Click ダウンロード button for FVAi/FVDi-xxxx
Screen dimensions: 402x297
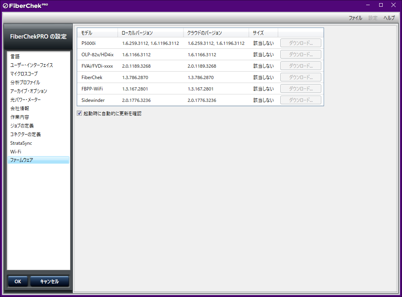[x=301, y=66]
